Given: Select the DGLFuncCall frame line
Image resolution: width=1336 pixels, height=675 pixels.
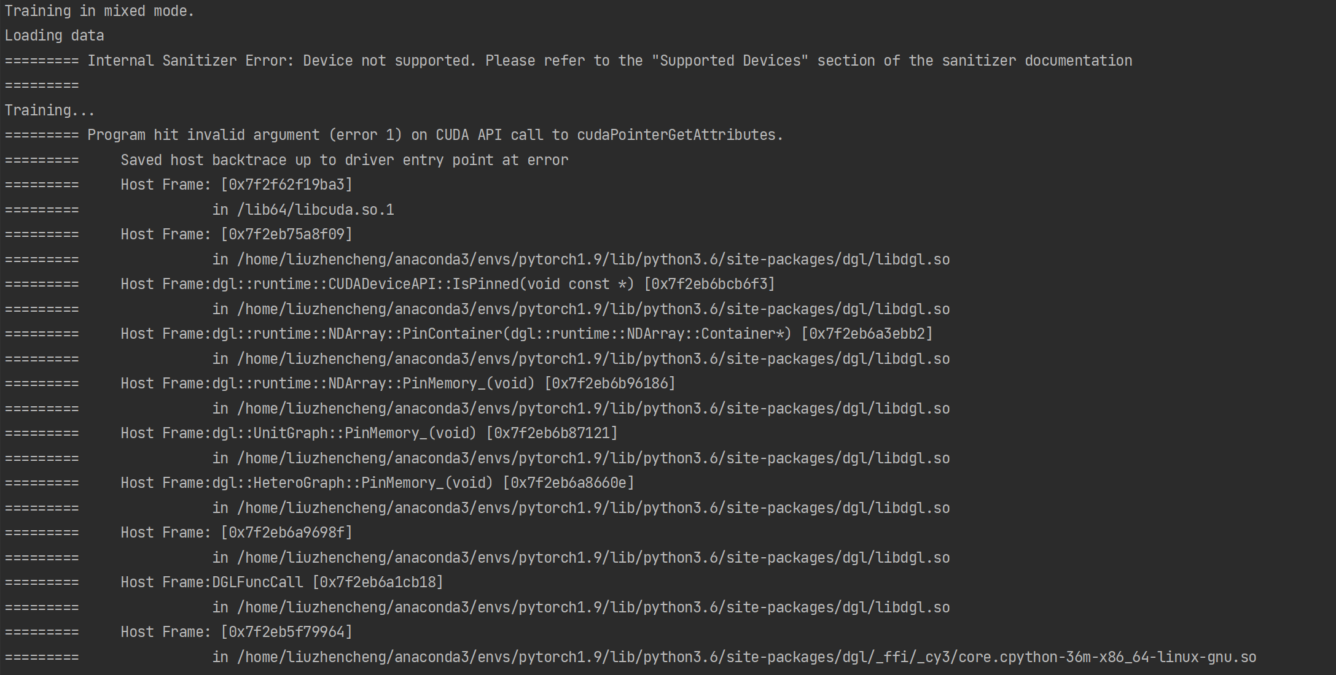Looking at the screenshot, I should coord(283,582).
